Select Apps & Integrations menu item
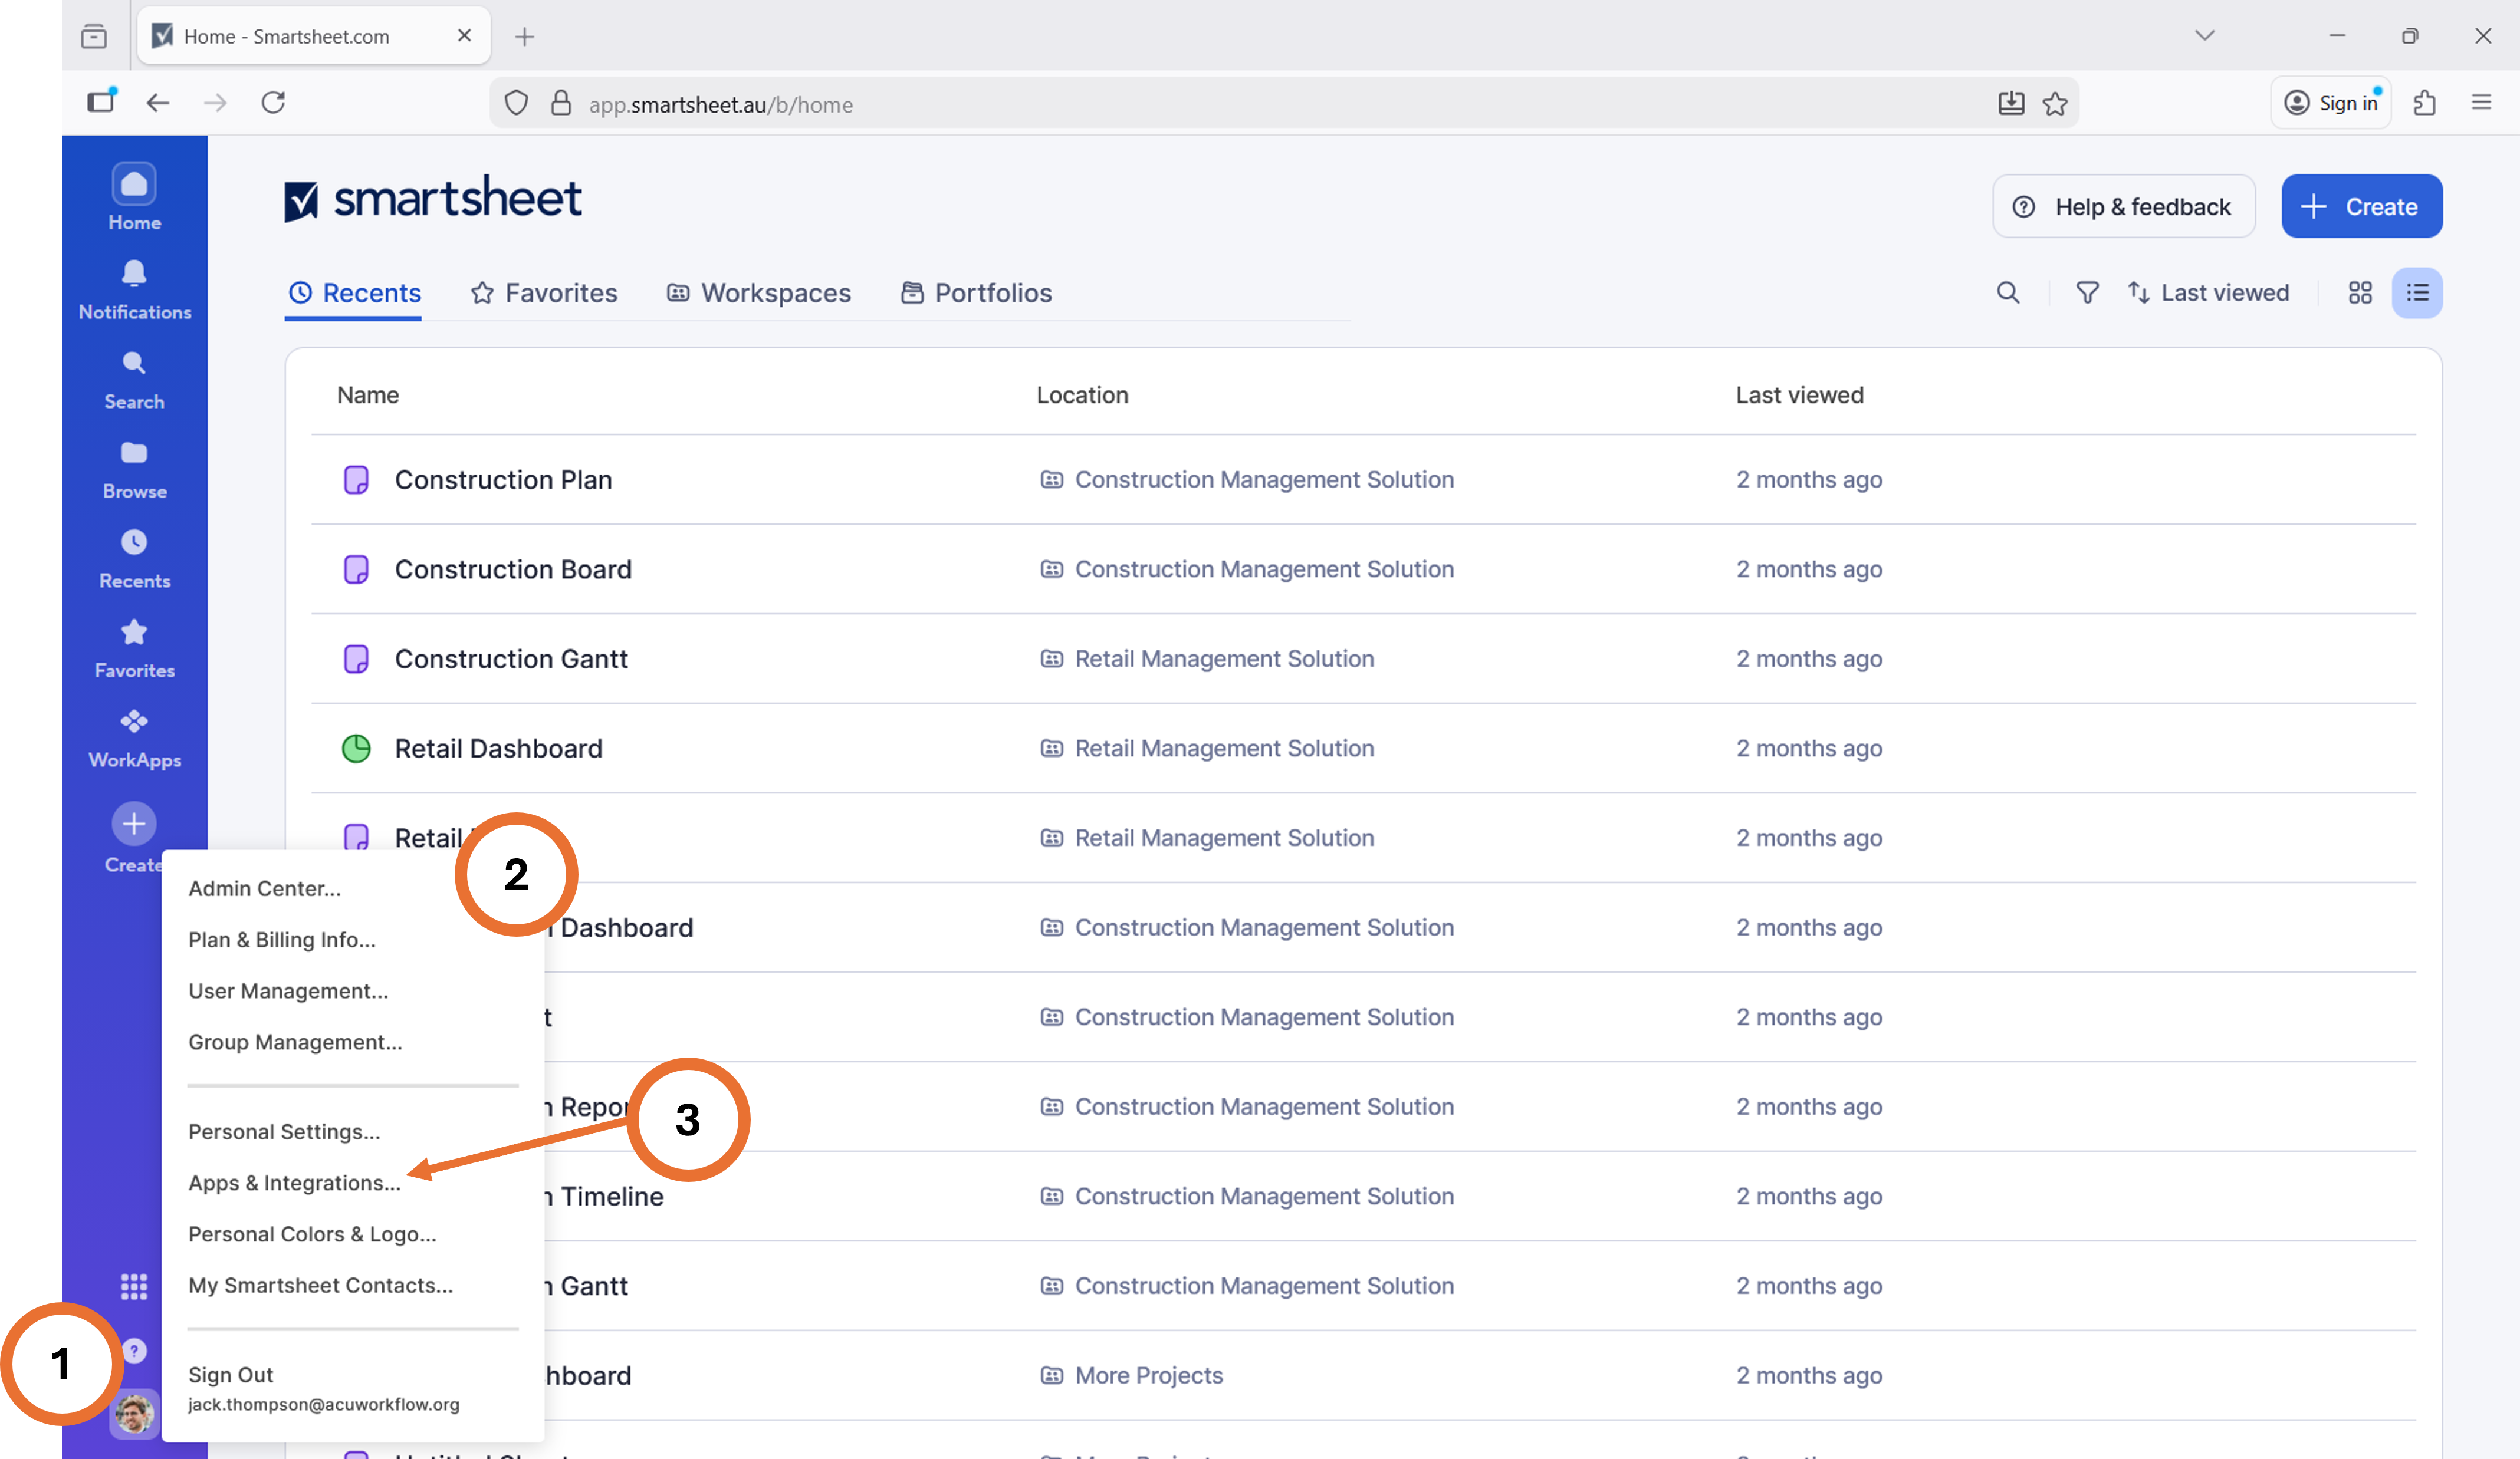The height and width of the screenshot is (1459, 2520). (294, 1182)
